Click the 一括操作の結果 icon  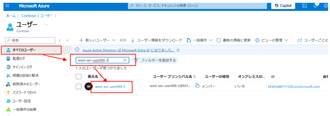pyautogui.click(x=8, y=109)
